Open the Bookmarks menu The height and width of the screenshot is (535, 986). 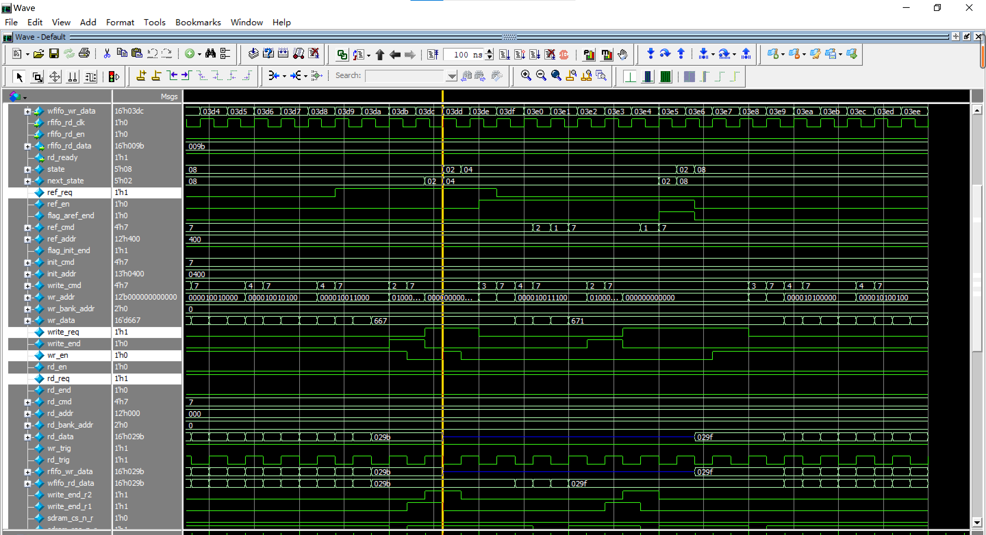198,23
